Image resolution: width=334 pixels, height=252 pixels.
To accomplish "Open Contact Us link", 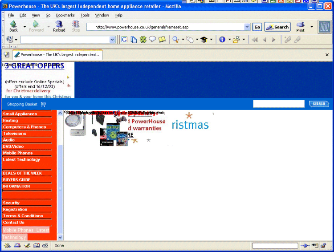I will 14,222.
